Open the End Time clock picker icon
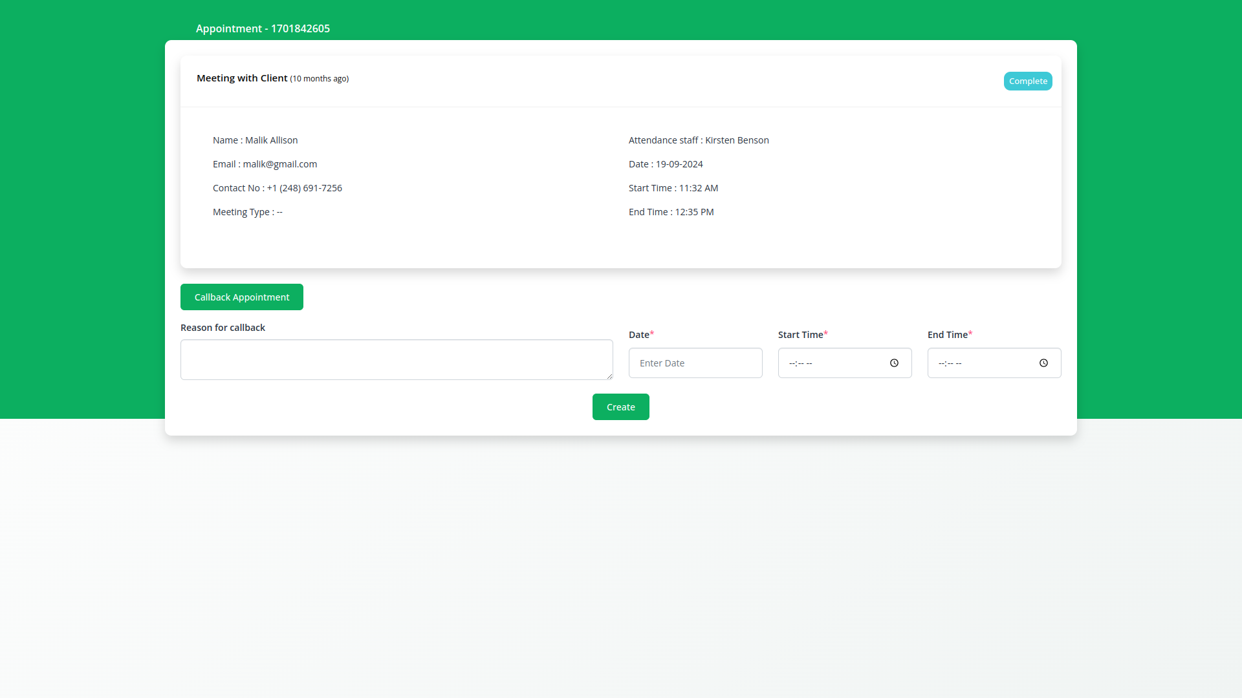The width and height of the screenshot is (1242, 698). click(x=1043, y=363)
